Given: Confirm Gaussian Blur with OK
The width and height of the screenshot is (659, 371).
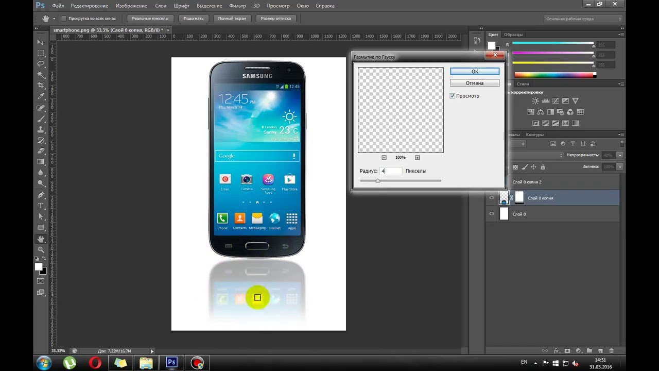Looking at the screenshot, I should pos(475,72).
